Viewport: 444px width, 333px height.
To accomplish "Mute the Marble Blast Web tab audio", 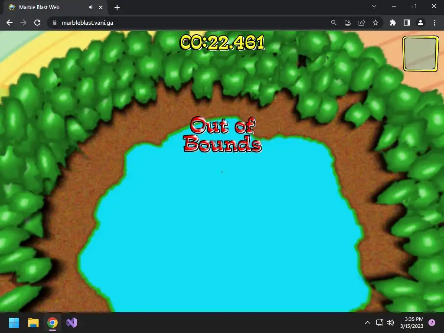I will click(91, 7).
